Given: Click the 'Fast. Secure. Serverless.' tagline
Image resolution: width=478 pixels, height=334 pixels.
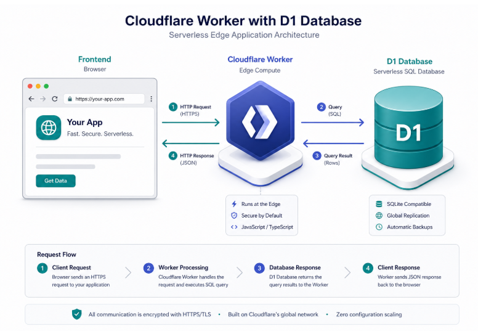Looking at the screenshot, I should [x=100, y=134].
